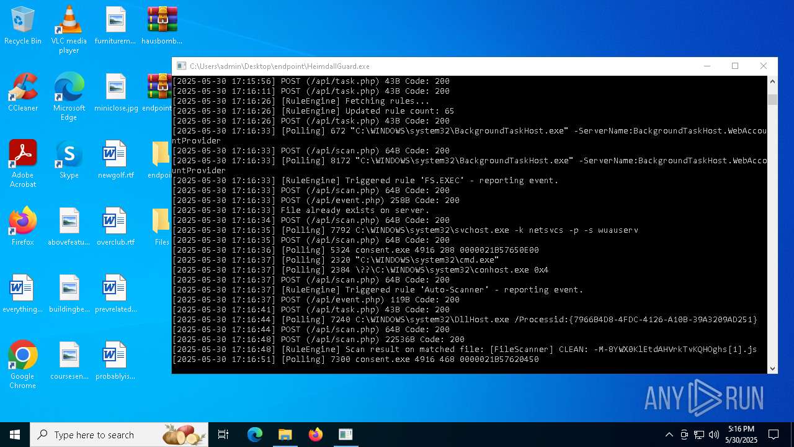
Task: Click the 'Fetching rules...' log line
Action: (x=301, y=101)
